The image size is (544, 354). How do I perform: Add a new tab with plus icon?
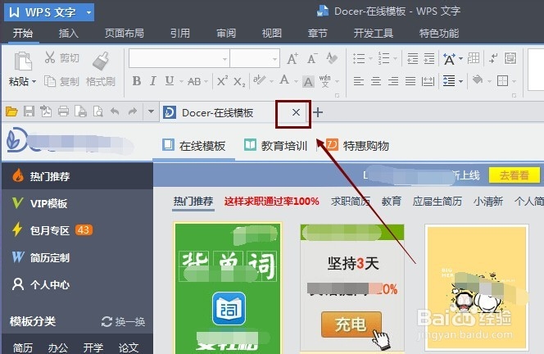(x=318, y=112)
